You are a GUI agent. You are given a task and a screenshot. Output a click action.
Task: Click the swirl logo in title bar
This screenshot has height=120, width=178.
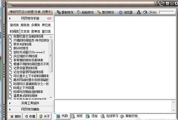(x=160, y=3)
